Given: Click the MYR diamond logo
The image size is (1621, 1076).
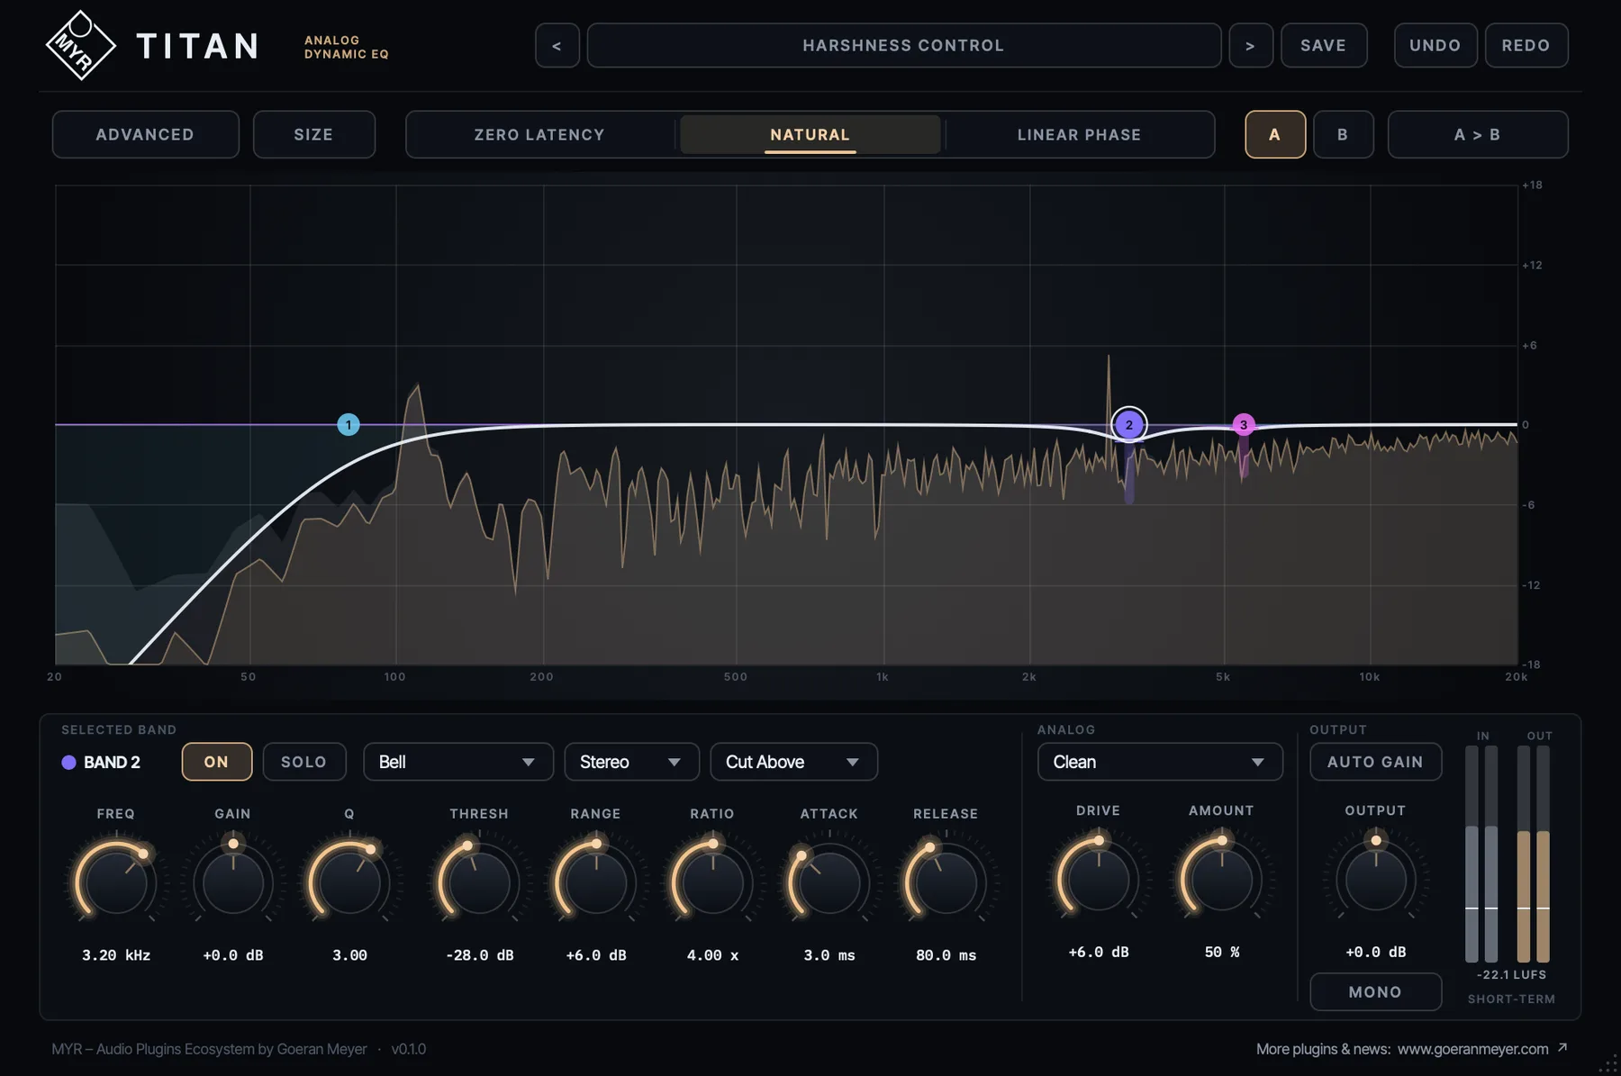Looking at the screenshot, I should tap(80, 45).
